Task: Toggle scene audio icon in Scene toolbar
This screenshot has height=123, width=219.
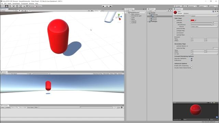Action: 22,11
